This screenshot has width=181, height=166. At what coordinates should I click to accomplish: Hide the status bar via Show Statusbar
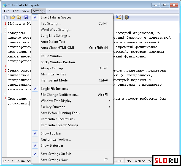(x=72, y=146)
